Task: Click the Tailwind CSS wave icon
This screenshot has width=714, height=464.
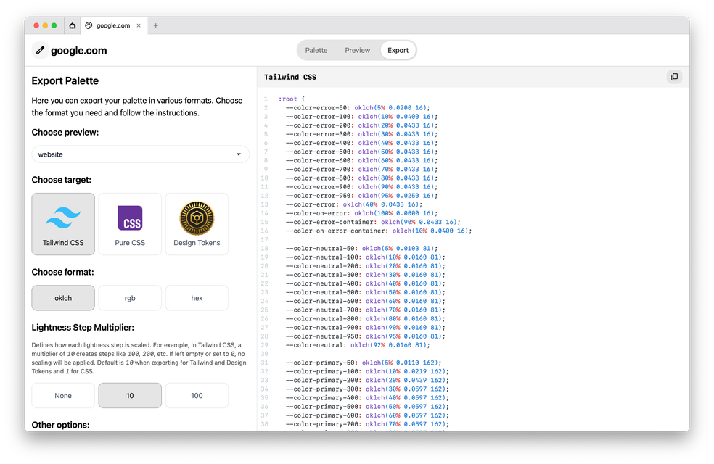Action: pyautogui.click(x=63, y=217)
